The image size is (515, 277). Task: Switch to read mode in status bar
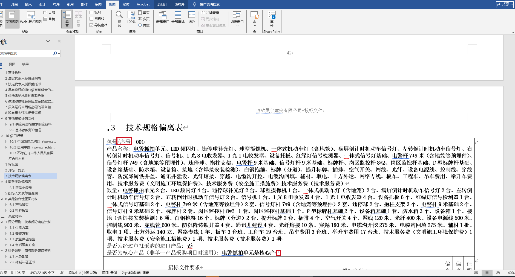(476, 273)
